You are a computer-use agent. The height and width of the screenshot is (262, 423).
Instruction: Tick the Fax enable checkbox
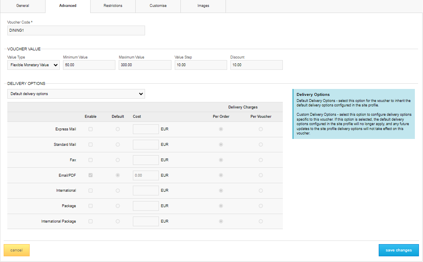[91, 160]
